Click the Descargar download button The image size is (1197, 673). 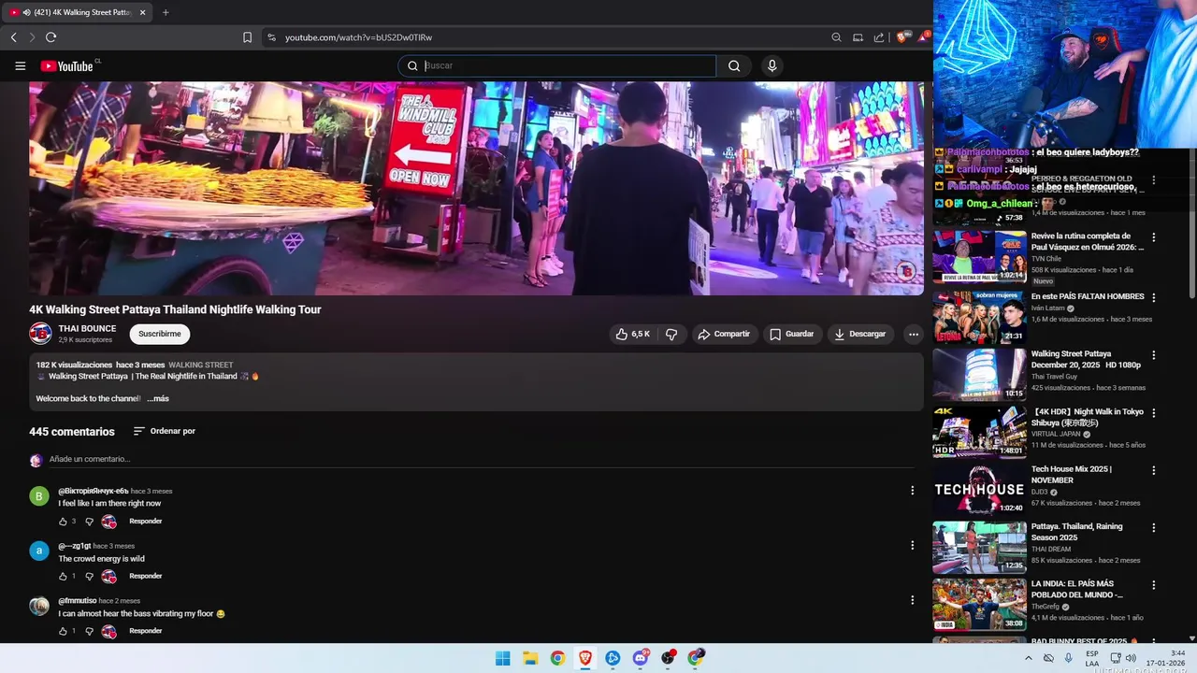pyautogui.click(x=859, y=334)
